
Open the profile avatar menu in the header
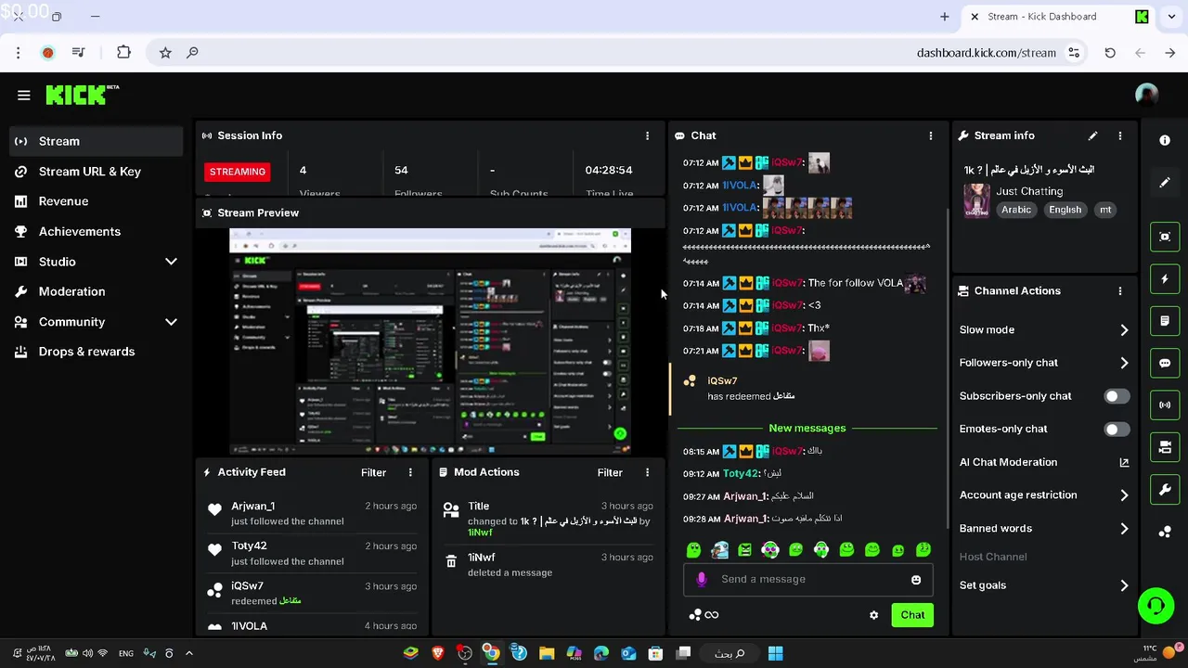pyautogui.click(x=1147, y=95)
